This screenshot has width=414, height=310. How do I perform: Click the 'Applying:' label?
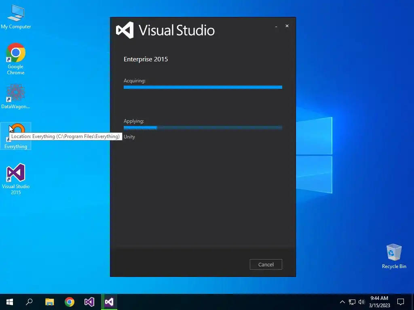(134, 121)
